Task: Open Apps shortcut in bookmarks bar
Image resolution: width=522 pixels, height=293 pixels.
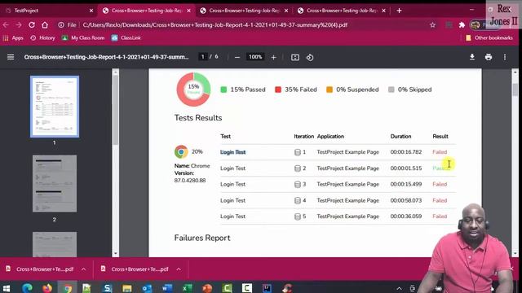Action: click(x=13, y=38)
